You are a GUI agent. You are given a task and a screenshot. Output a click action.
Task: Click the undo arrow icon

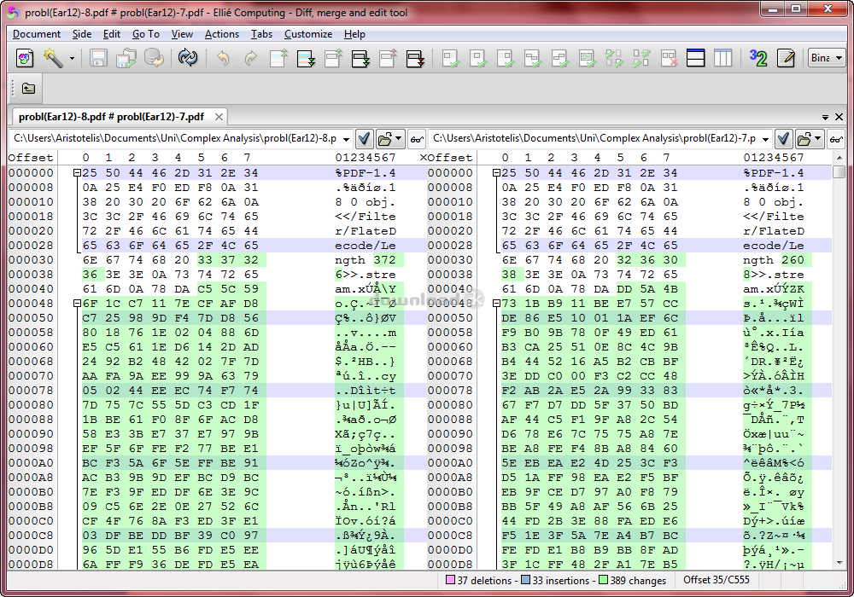(223, 58)
